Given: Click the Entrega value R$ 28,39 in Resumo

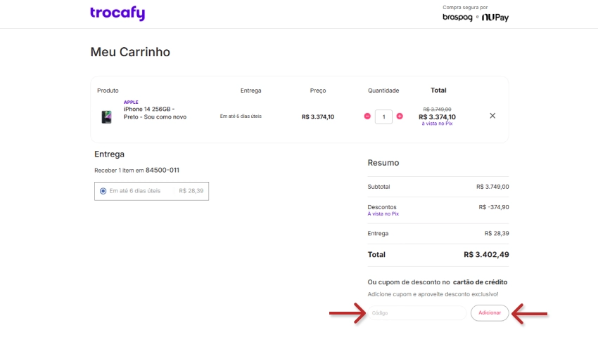Looking at the screenshot, I should pyautogui.click(x=497, y=233).
